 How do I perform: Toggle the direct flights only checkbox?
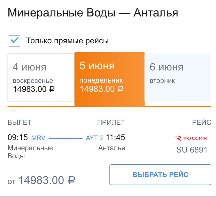coord(14,41)
